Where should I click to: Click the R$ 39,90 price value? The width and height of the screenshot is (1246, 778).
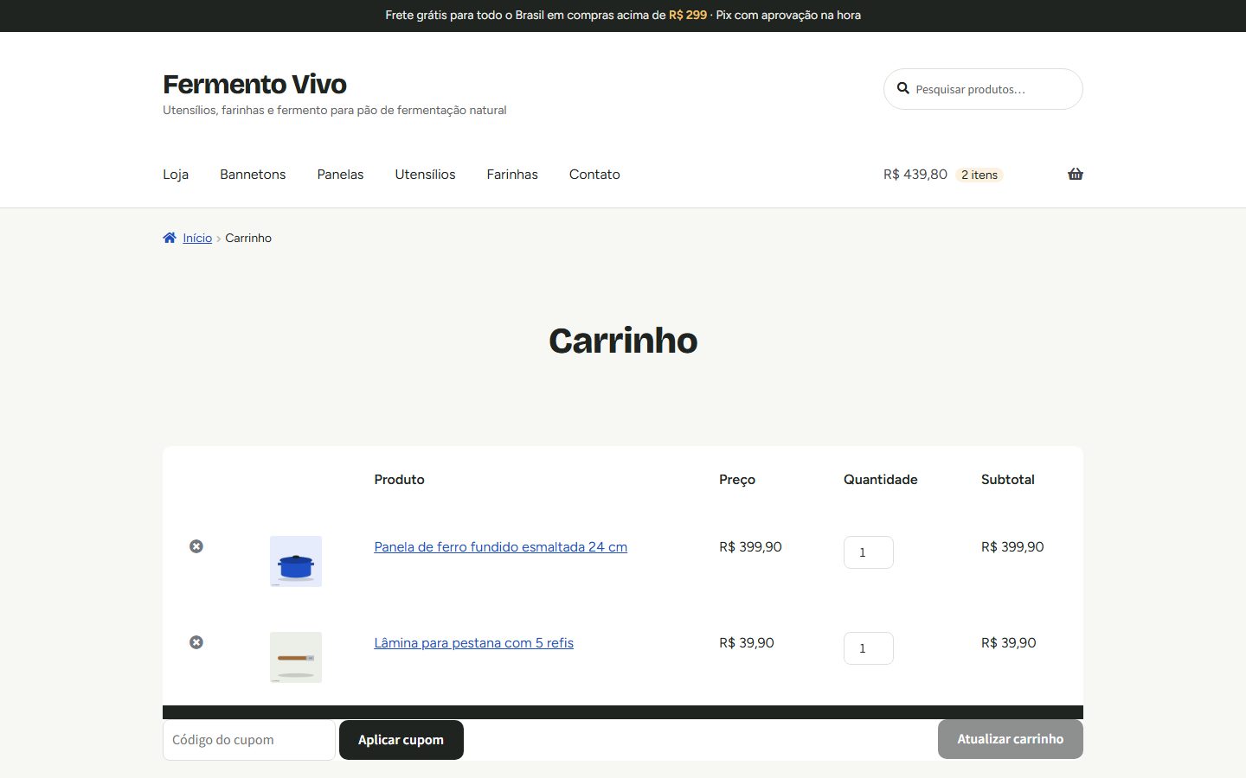click(747, 642)
